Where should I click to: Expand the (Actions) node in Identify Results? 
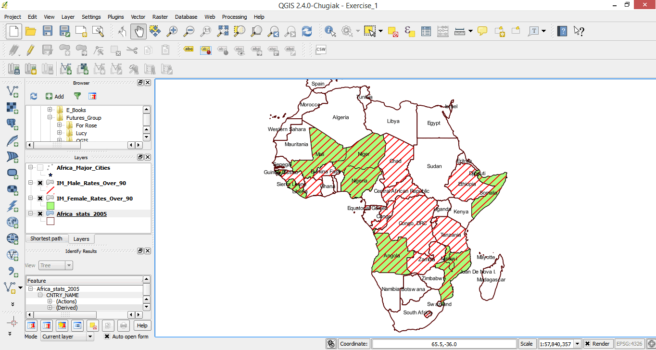[x=50, y=301]
